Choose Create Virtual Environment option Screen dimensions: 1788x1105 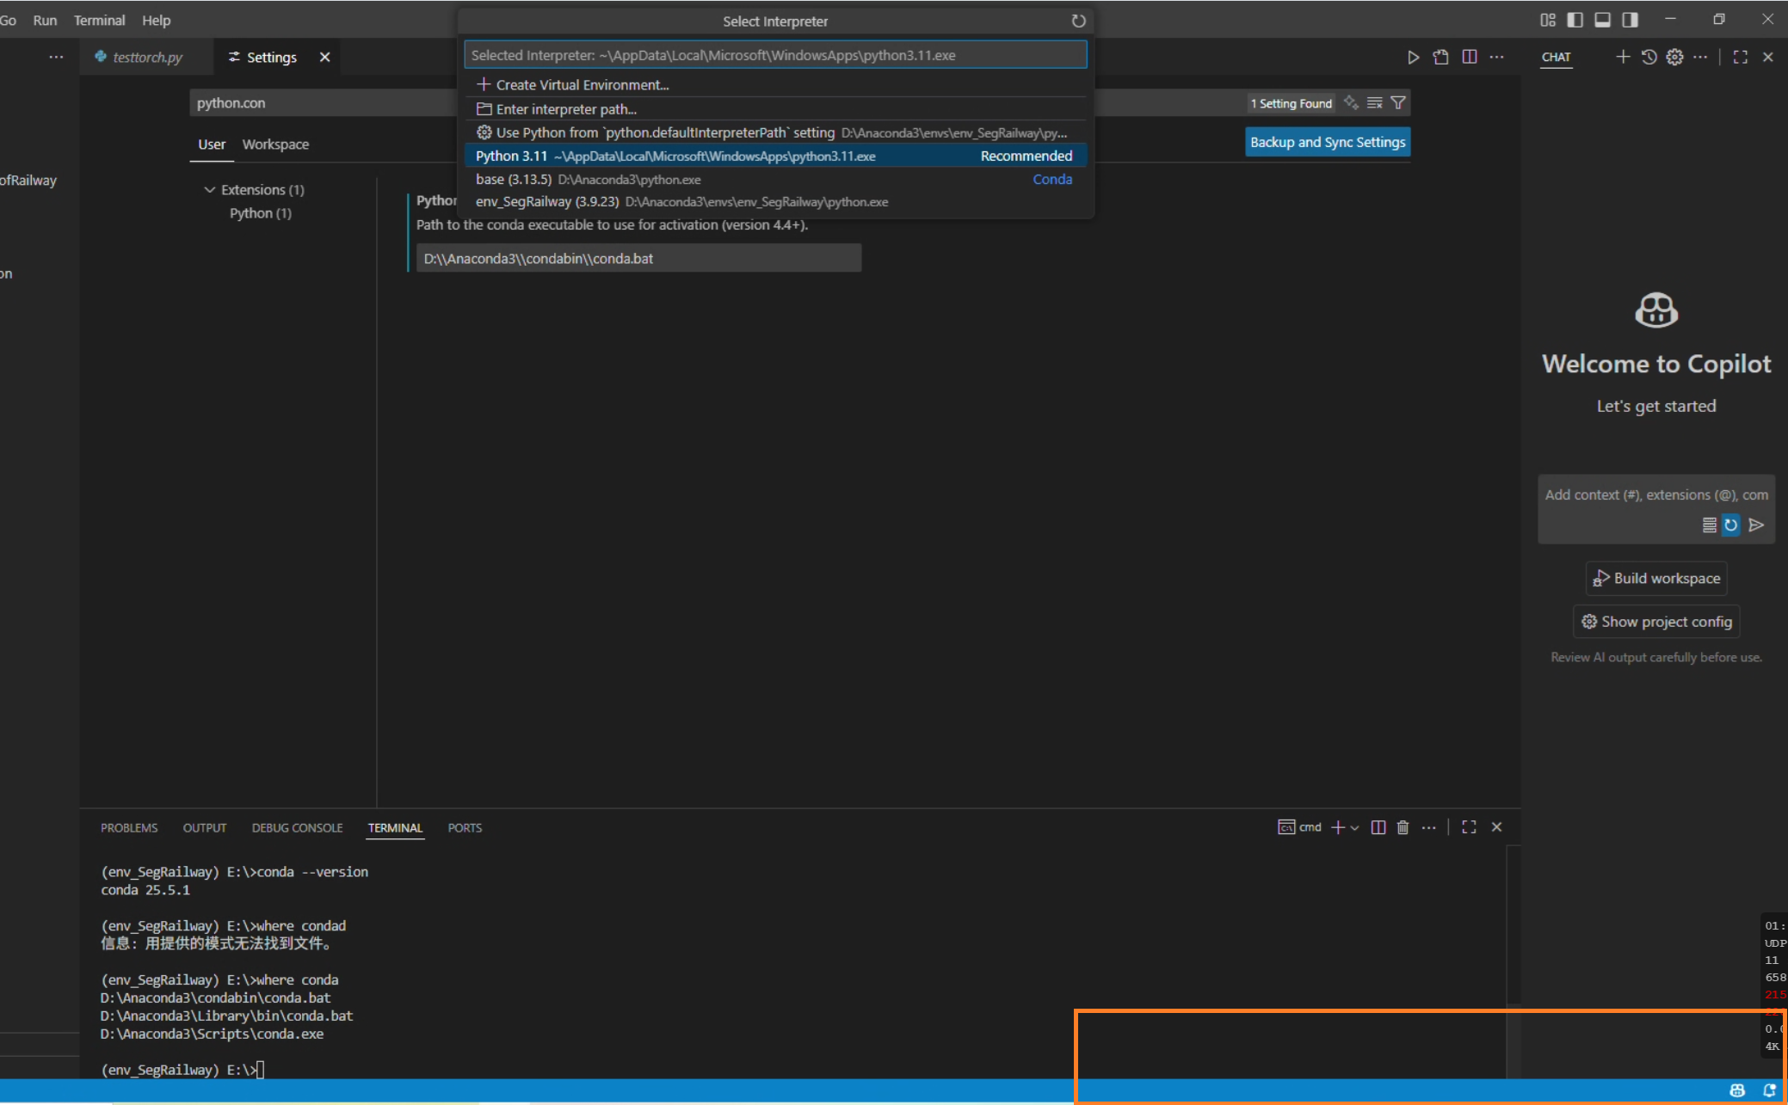pos(775,85)
